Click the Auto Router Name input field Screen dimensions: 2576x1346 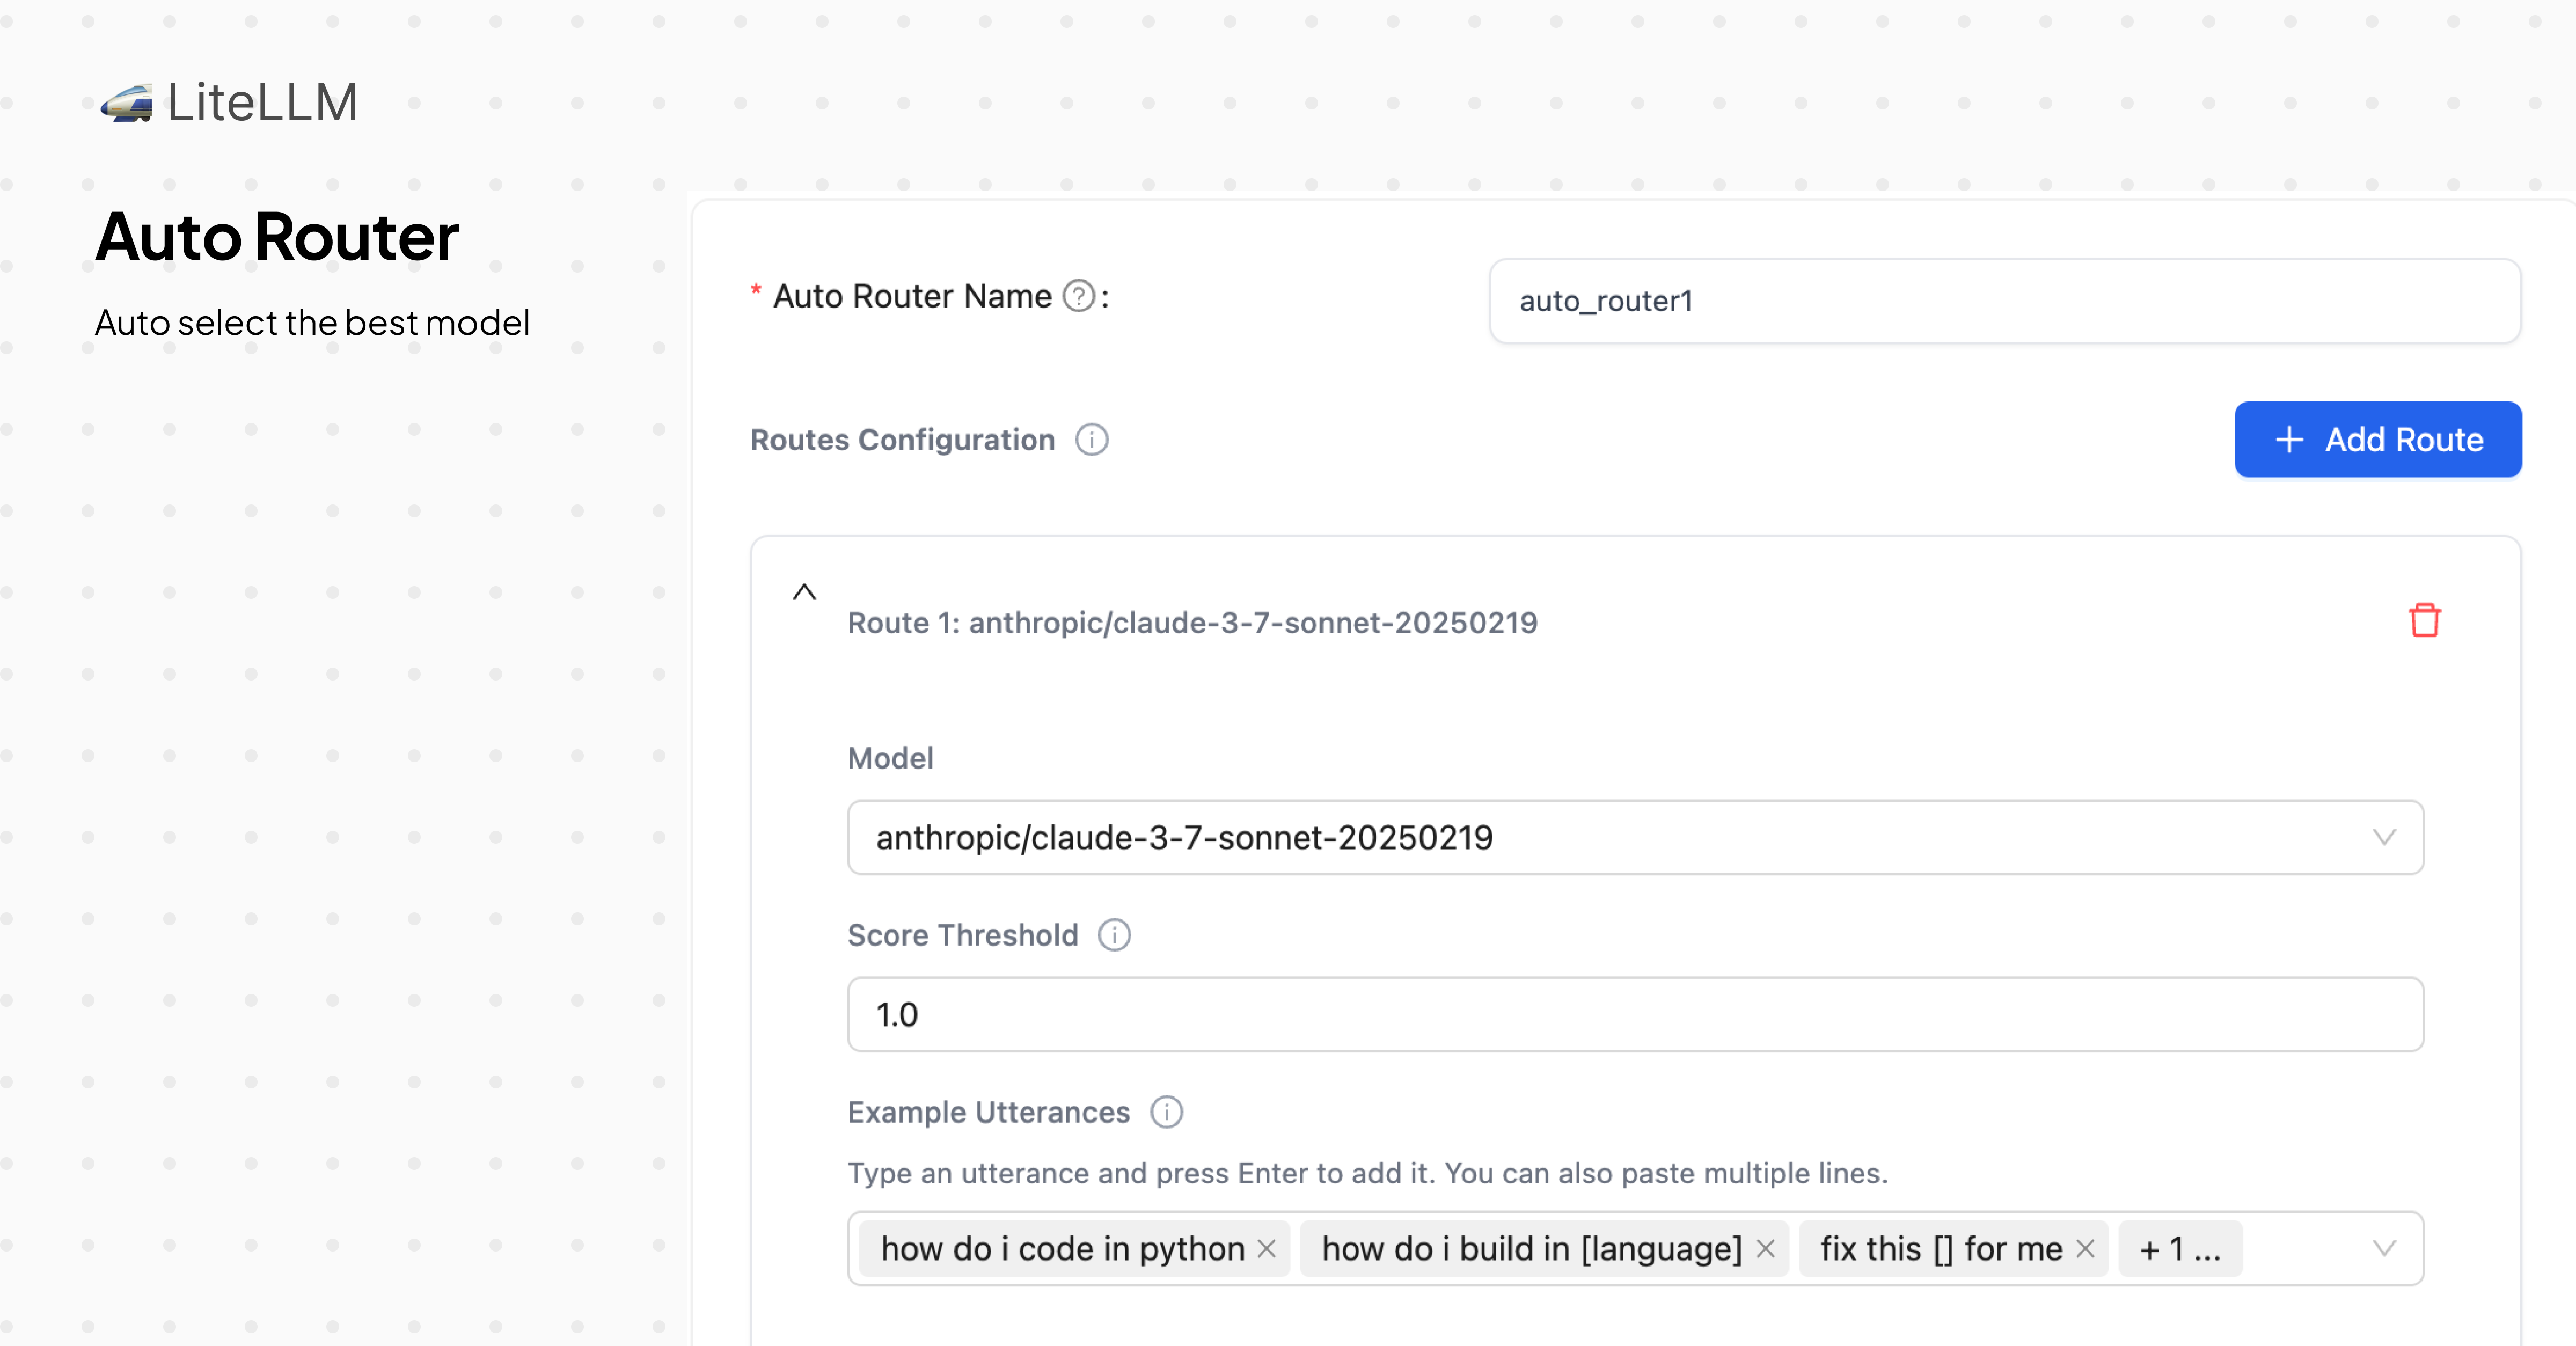(x=2004, y=301)
